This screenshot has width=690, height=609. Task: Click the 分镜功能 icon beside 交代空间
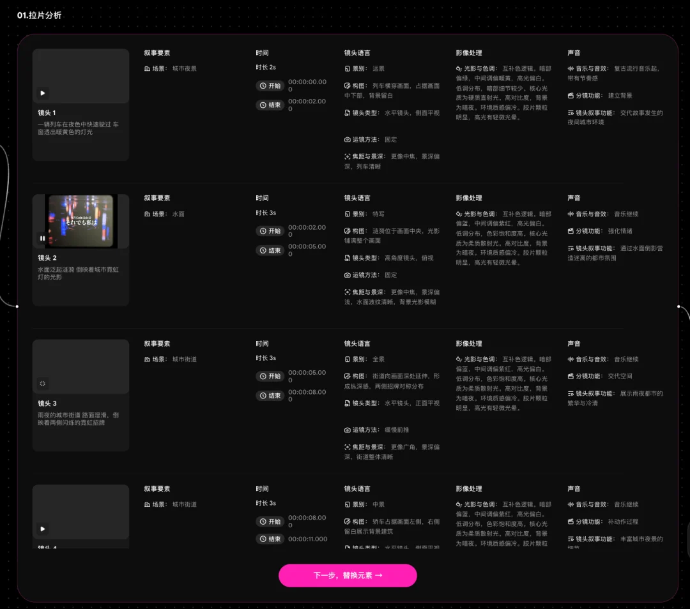coord(571,377)
